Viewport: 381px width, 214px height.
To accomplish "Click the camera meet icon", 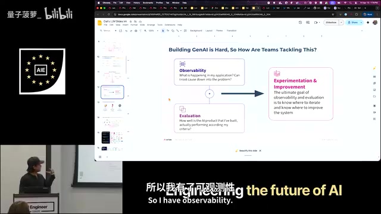I will [316, 23].
